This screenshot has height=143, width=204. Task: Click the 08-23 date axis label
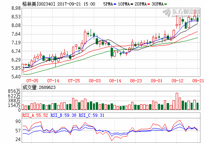[136, 81]
